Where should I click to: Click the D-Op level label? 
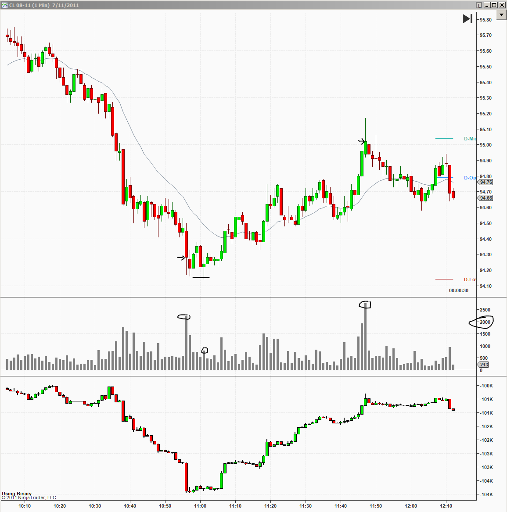tap(470, 178)
